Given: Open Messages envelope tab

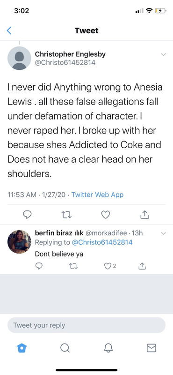Looking at the screenshot, I should (x=151, y=348).
